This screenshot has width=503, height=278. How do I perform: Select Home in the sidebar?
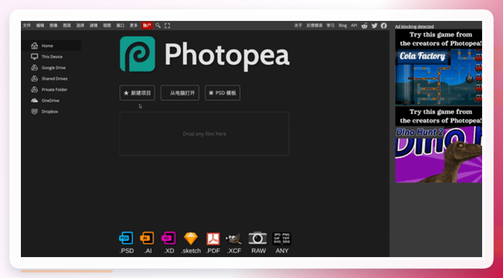click(x=51, y=46)
